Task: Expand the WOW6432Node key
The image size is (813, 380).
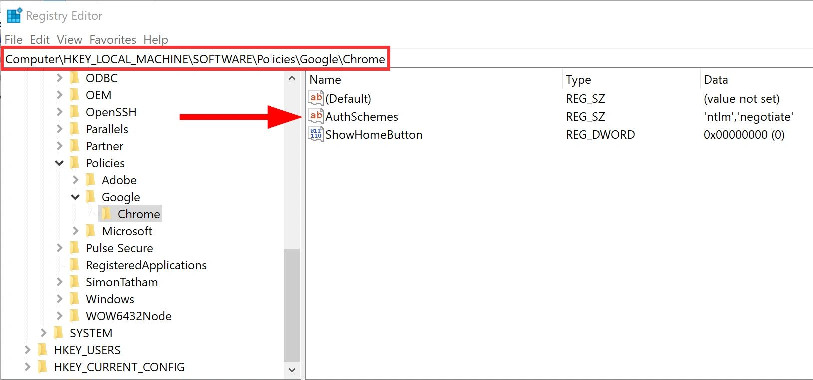Action: point(59,316)
